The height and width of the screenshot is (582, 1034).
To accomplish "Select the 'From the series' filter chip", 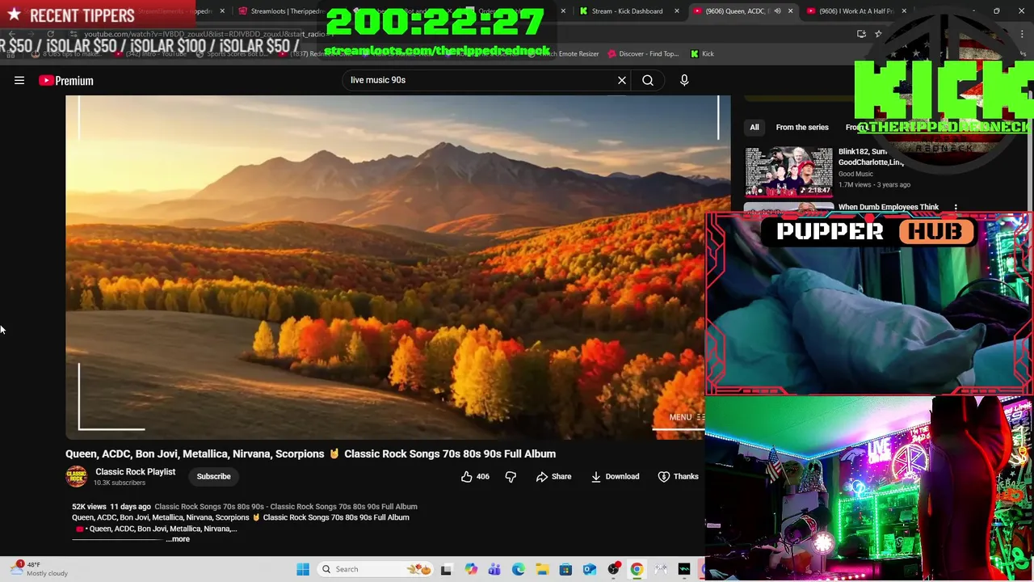I will (x=802, y=127).
